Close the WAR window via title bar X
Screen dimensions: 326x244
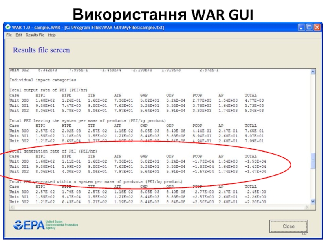pyautogui.click(x=317, y=27)
